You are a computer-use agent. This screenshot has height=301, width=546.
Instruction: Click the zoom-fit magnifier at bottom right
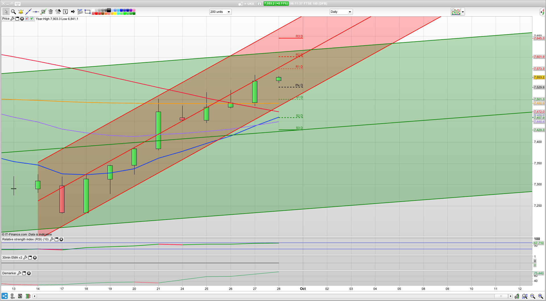coord(525,296)
